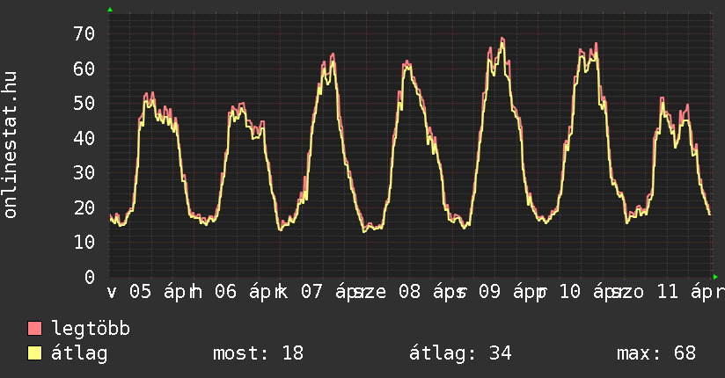
Task: Click the green arrow atop the y-axis
Action: click(110, 10)
